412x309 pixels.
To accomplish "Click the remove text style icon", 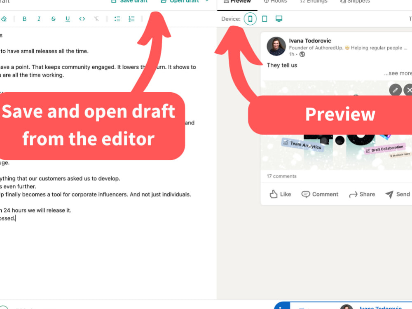I will [96, 19].
